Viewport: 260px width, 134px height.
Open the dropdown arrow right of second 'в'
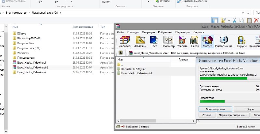(72, 2)
